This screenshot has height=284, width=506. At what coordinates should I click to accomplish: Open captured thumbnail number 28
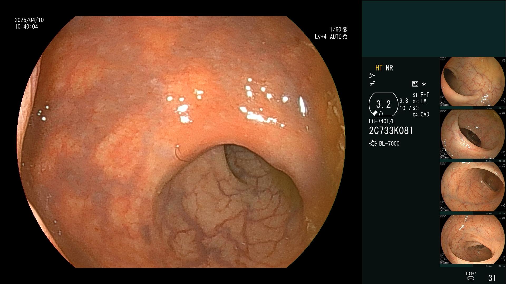pyautogui.click(x=473, y=187)
